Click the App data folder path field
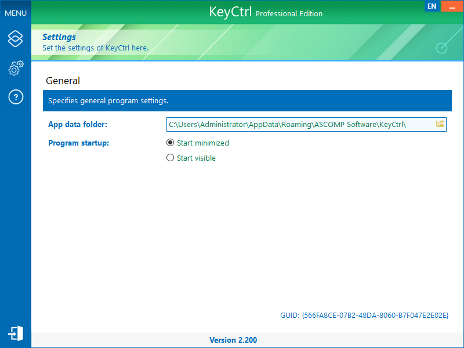Viewport: 464px width, 348px height. pyautogui.click(x=306, y=124)
